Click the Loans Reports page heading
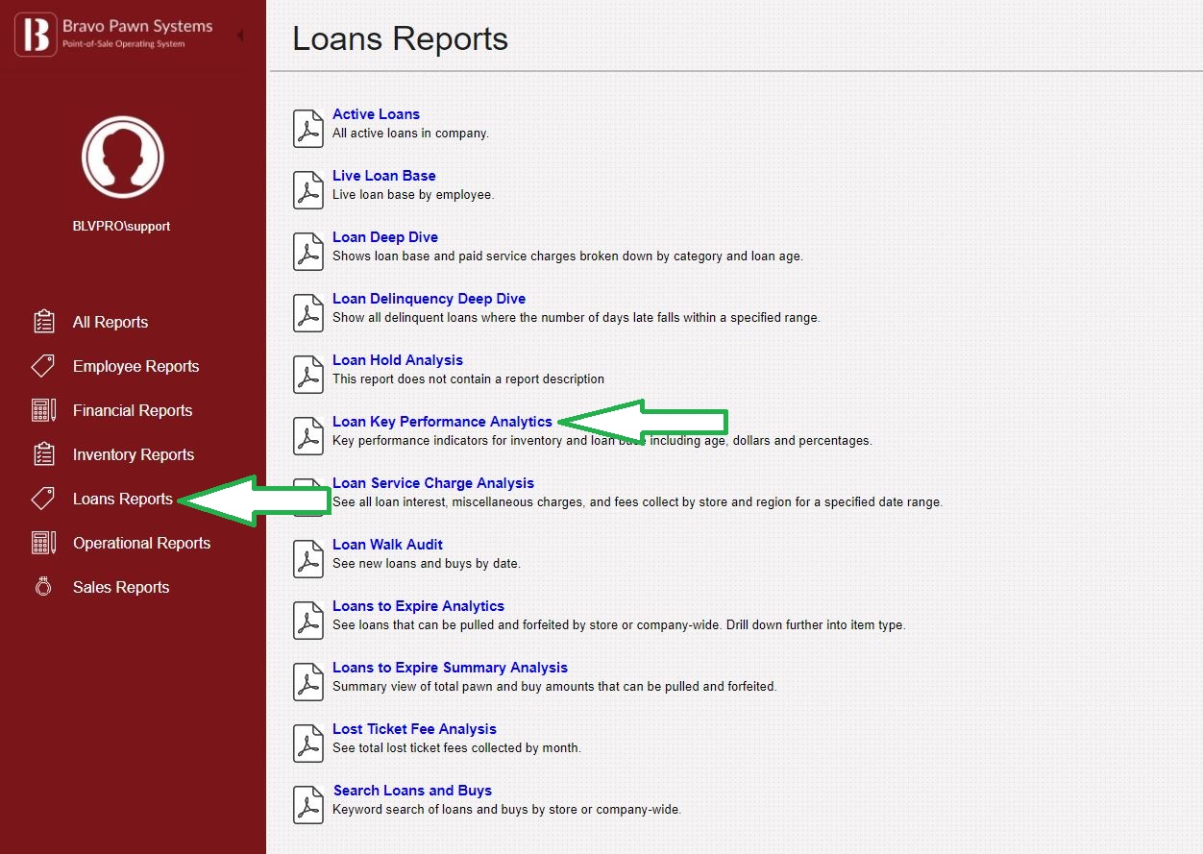The height and width of the screenshot is (854, 1203). click(400, 39)
